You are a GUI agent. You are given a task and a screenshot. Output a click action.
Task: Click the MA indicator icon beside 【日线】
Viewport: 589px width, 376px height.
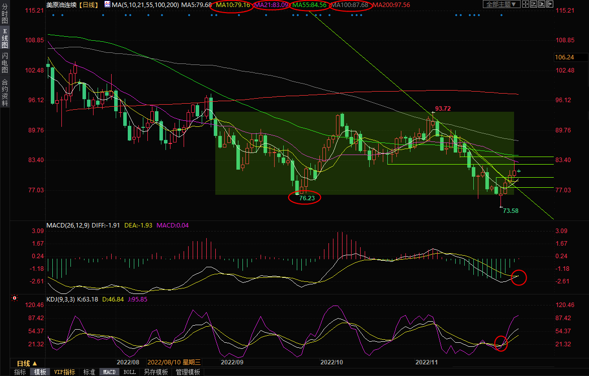tap(108, 5)
